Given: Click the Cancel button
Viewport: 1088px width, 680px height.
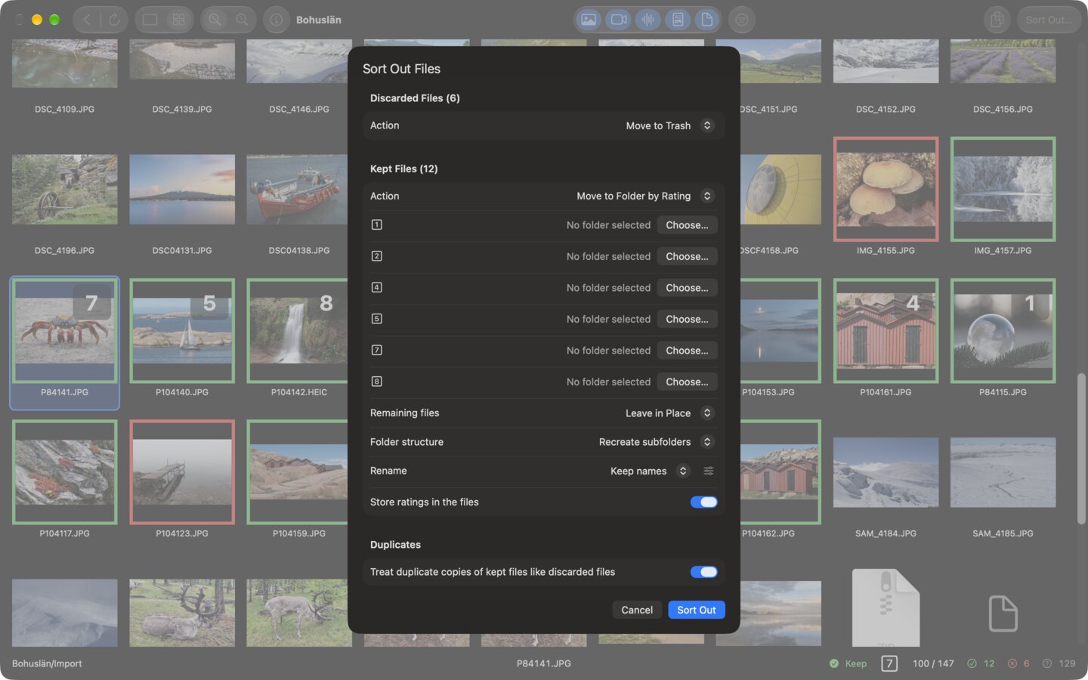Looking at the screenshot, I should (637, 610).
